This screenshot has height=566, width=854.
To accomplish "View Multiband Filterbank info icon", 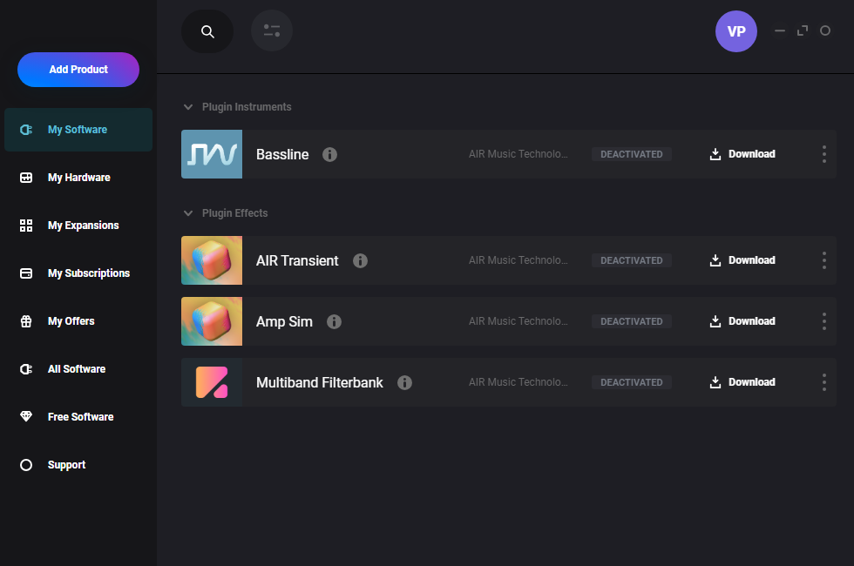I will (404, 382).
